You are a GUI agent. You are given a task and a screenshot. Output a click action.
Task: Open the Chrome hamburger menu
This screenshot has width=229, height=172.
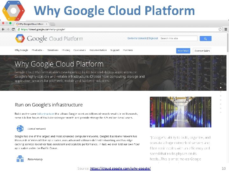pos(226,29)
